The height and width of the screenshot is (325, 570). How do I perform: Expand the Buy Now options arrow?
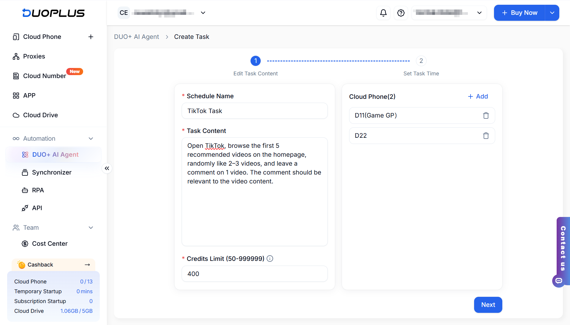(552, 13)
